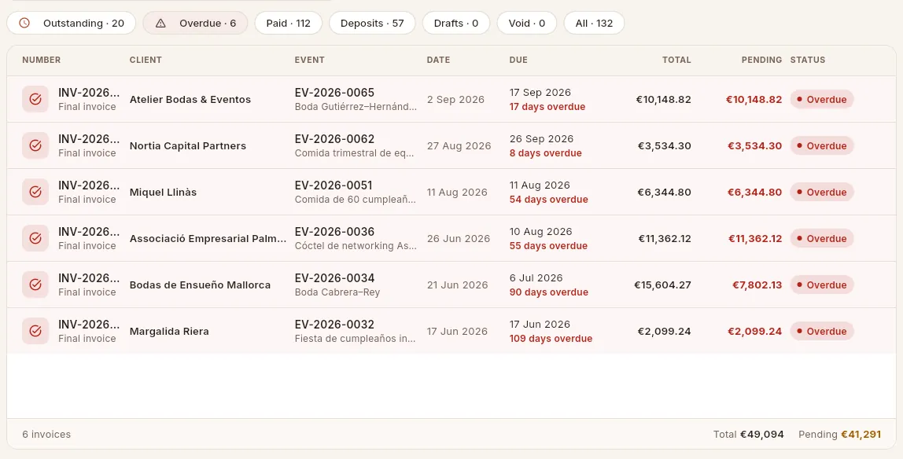903x459 pixels.
Task: Click pending amount €7,802.13
Action: click(x=757, y=285)
